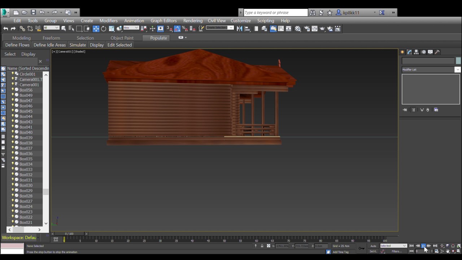
Task: Open the Curve Editor icon
Action: coord(281,29)
